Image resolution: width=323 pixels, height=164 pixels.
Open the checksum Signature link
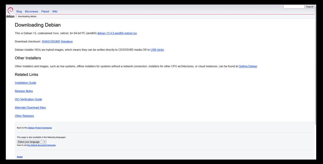pos(67,42)
